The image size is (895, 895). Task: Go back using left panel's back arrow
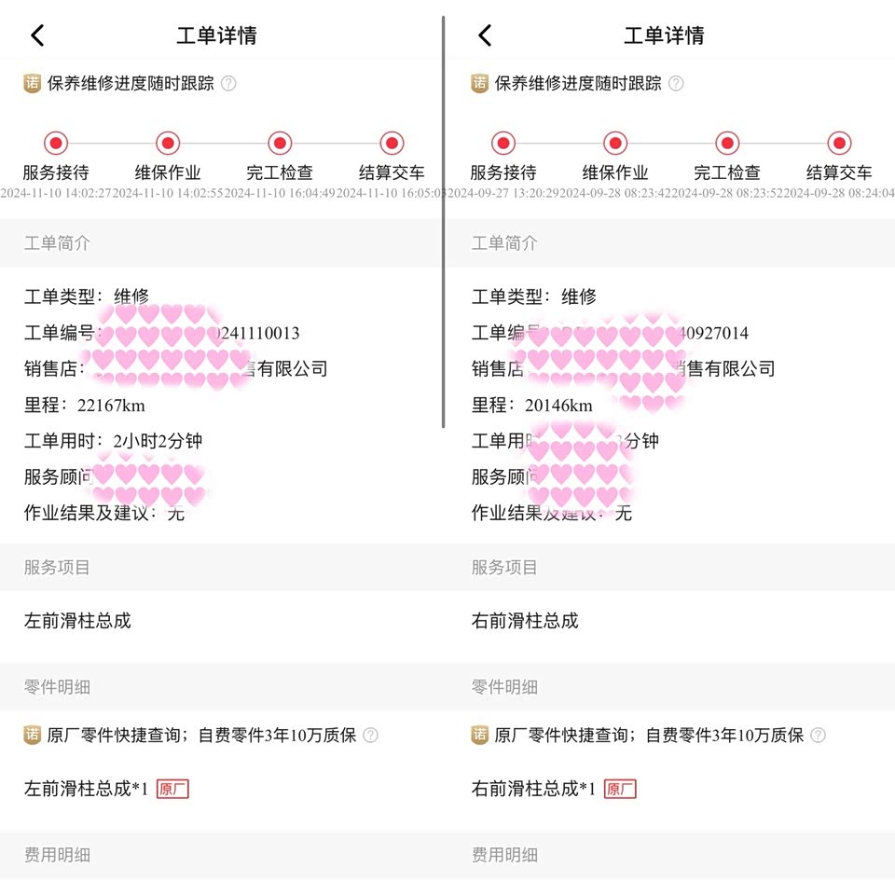click(37, 35)
